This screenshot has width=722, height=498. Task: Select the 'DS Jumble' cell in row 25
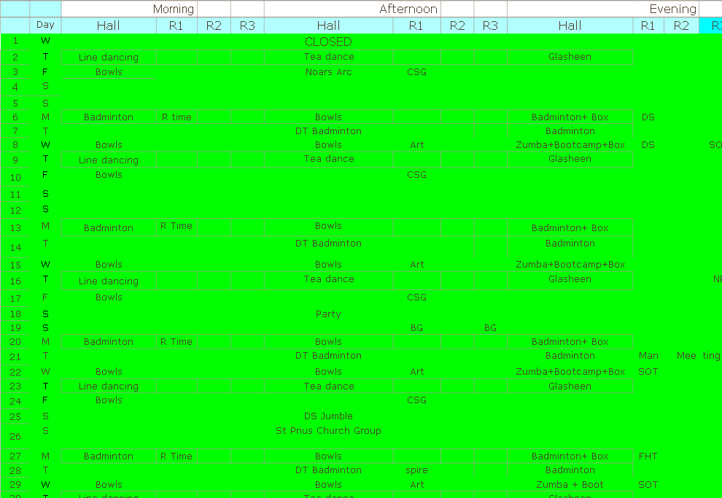click(x=328, y=416)
